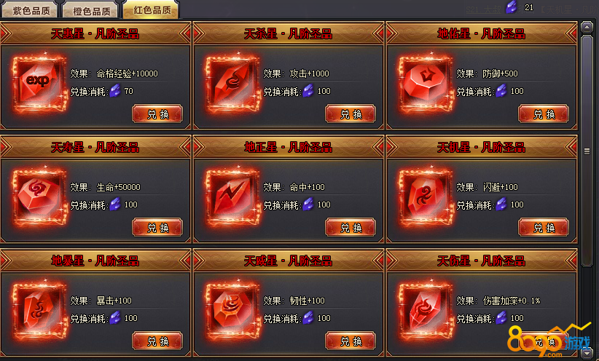The width and height of the screenshot is (599, 361).
Task: Select the exp gem in 天惠星 card
Action: tap(39, 84)
